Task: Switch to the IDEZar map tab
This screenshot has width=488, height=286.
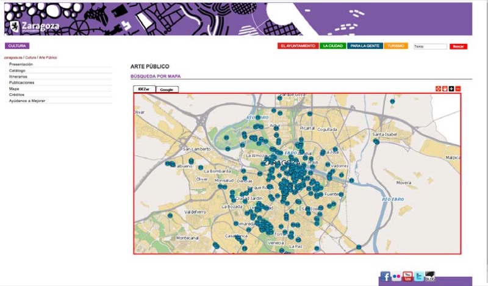Action: [144, 90]
